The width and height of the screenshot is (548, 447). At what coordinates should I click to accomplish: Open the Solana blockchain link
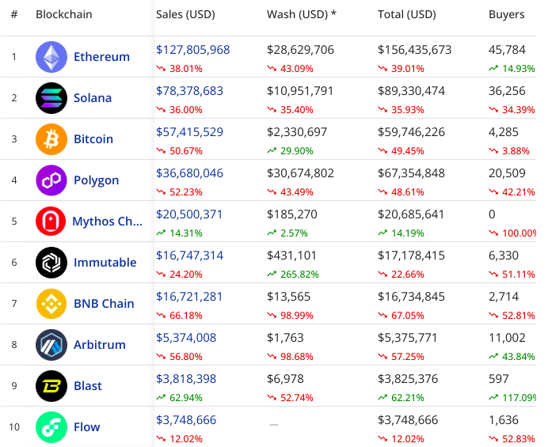(93, 98)
